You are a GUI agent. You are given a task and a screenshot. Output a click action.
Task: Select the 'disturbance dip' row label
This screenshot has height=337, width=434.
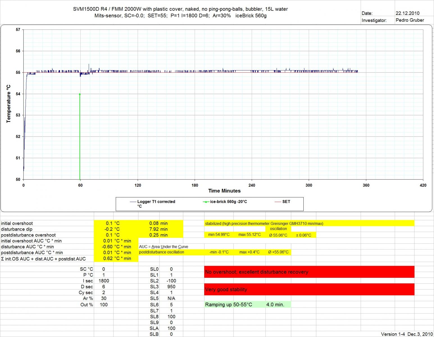17,229
